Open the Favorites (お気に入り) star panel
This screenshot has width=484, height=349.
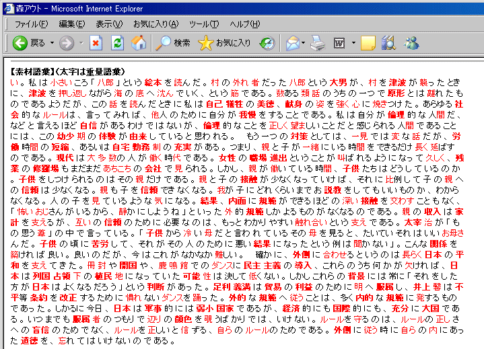(224, 43)
